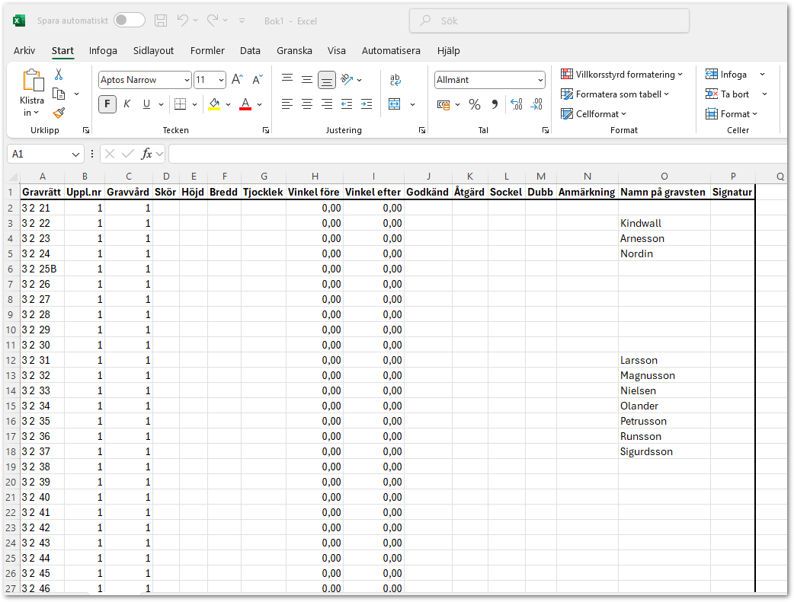Select the cell containing 3 2 25B
Image resolution: width=794 pixels, height=602 pixels.
[43, 269]
